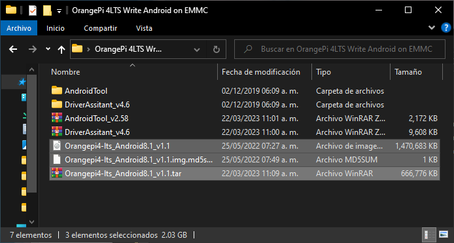The width and height of the screenshot is (454, 243).
Task: Go up one folder level arrow
Action: point(61,50)
